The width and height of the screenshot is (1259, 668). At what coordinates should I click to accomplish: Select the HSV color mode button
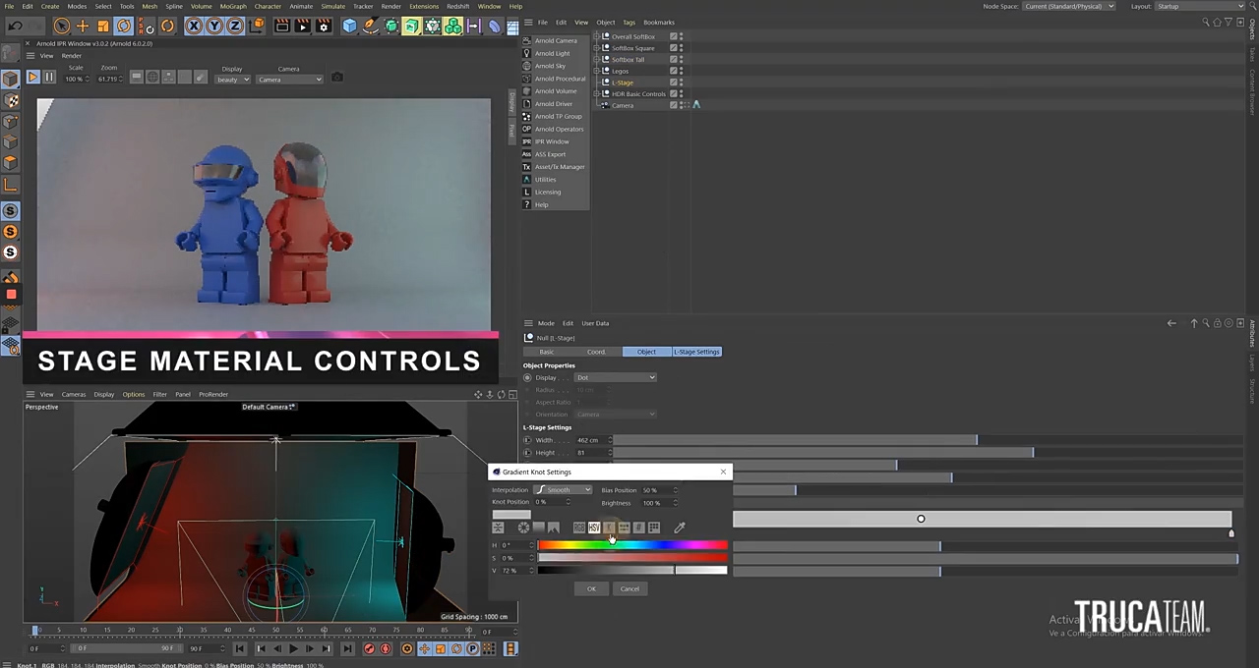point(594,529)
